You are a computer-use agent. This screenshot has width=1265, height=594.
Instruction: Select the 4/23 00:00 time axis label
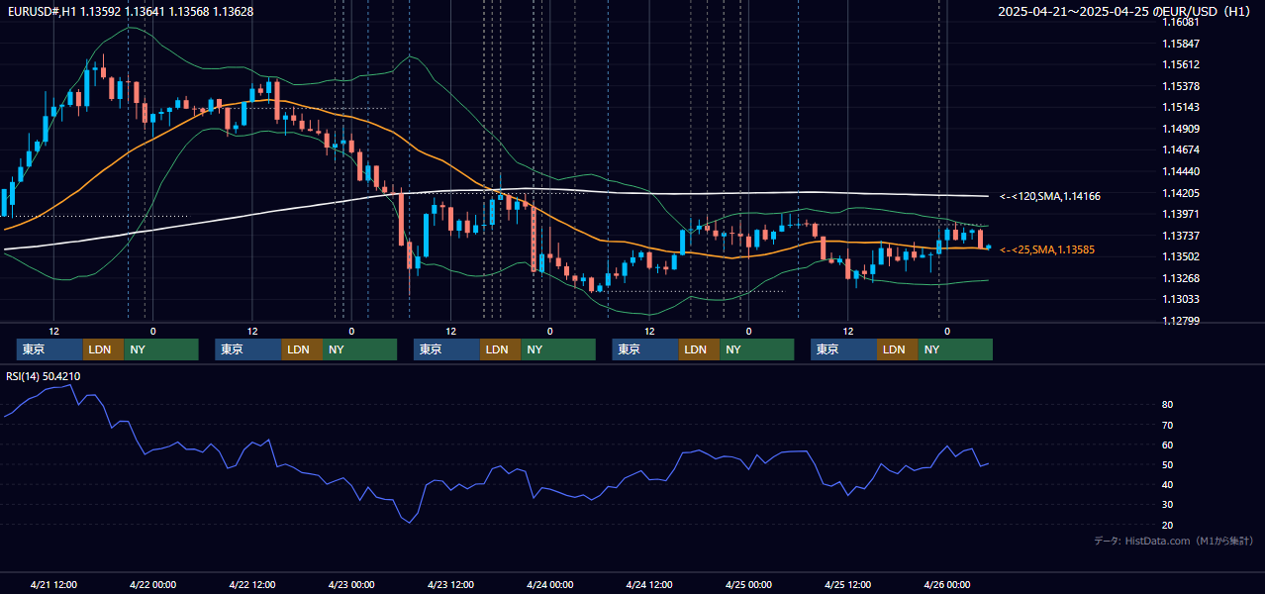click(351, 585)
